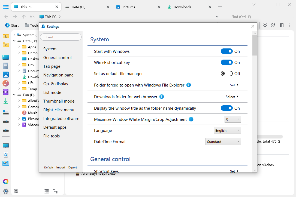Click info icon beside Downloads folder option
Viewport: 296px width, 197px height.
[x=162, y=97]
